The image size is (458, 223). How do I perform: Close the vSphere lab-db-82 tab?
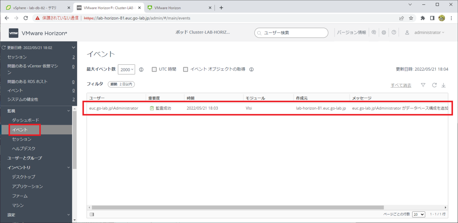[69, 8]
